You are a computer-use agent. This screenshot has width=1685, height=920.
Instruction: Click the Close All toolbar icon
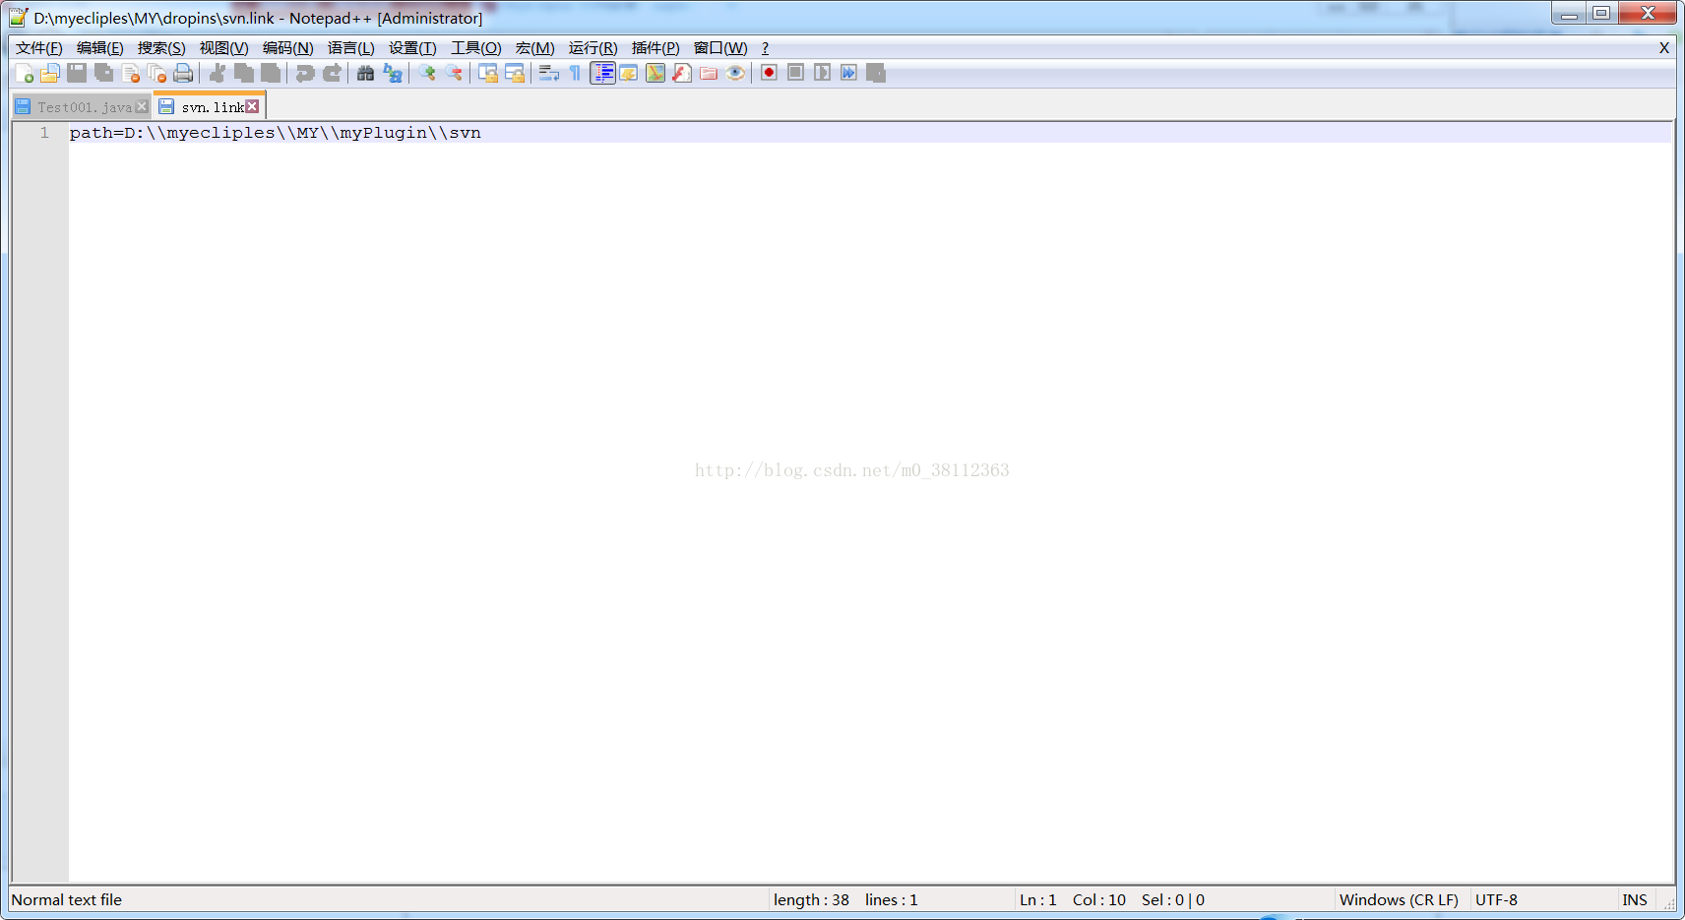coord(156,73)
